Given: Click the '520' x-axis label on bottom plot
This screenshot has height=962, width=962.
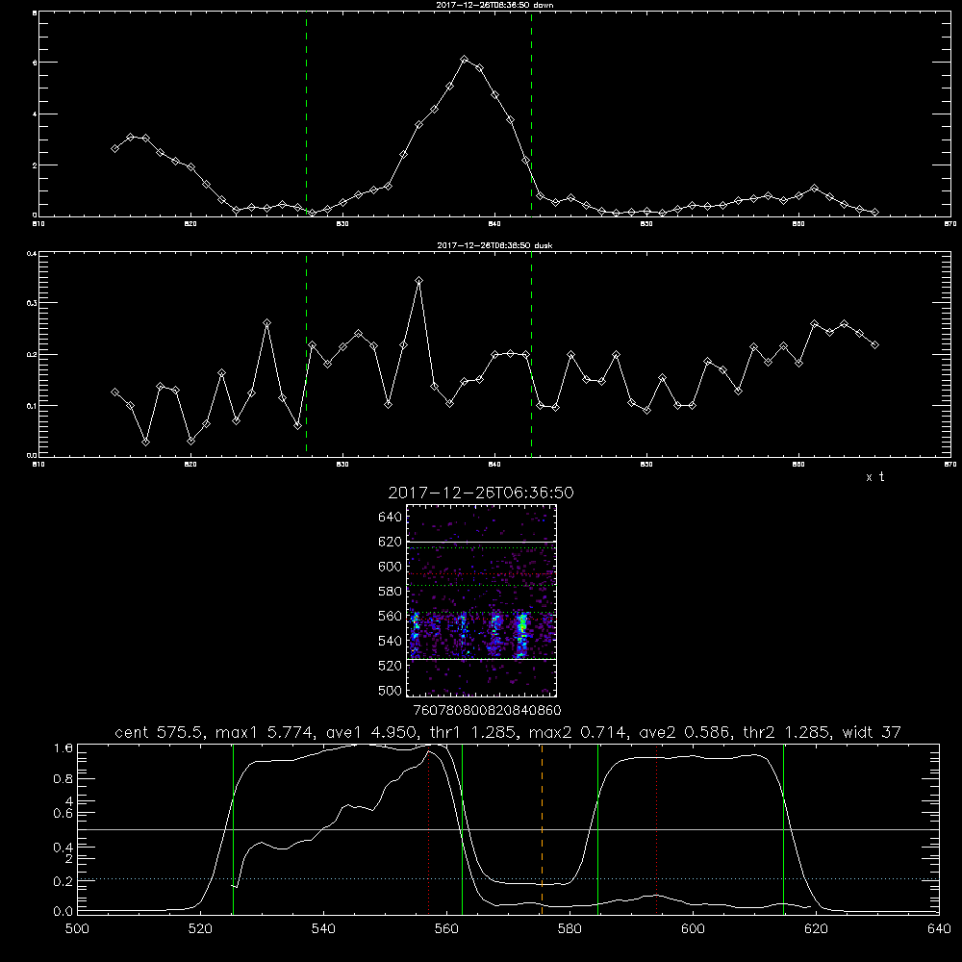Looking at the screenshot, I should (x=200, y=929).
